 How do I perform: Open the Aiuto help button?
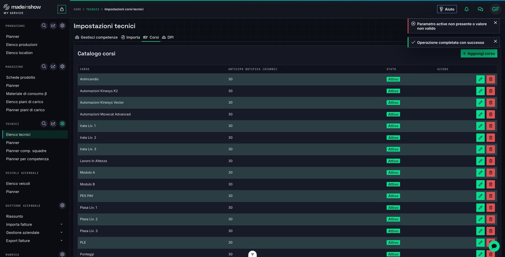pyautogui.click(x=447, y=9)
